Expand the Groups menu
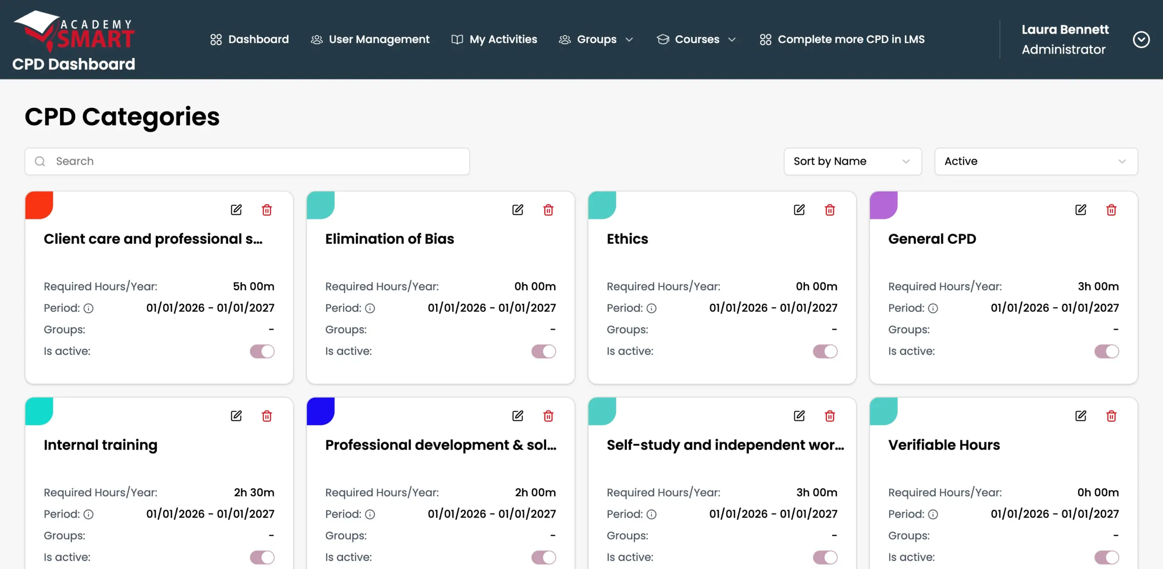 pos(596,40)
